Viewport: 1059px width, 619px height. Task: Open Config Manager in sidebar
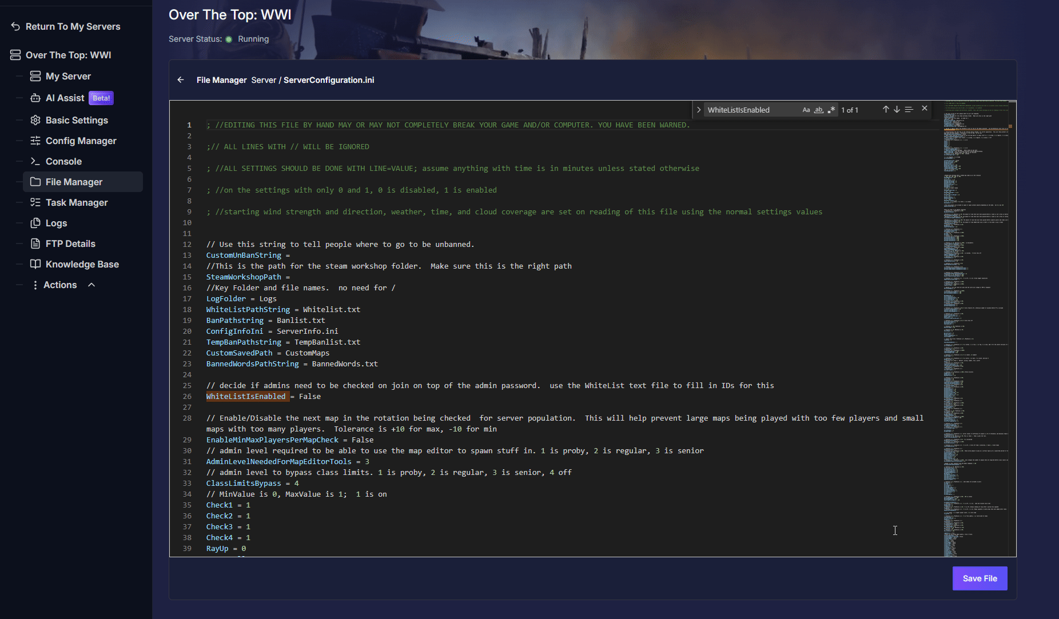click(81, 141)
